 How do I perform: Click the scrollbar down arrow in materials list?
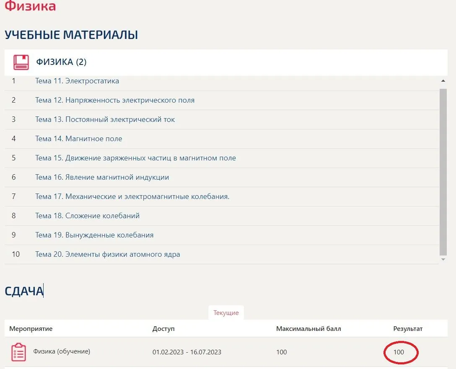click(x=443, y=260)
